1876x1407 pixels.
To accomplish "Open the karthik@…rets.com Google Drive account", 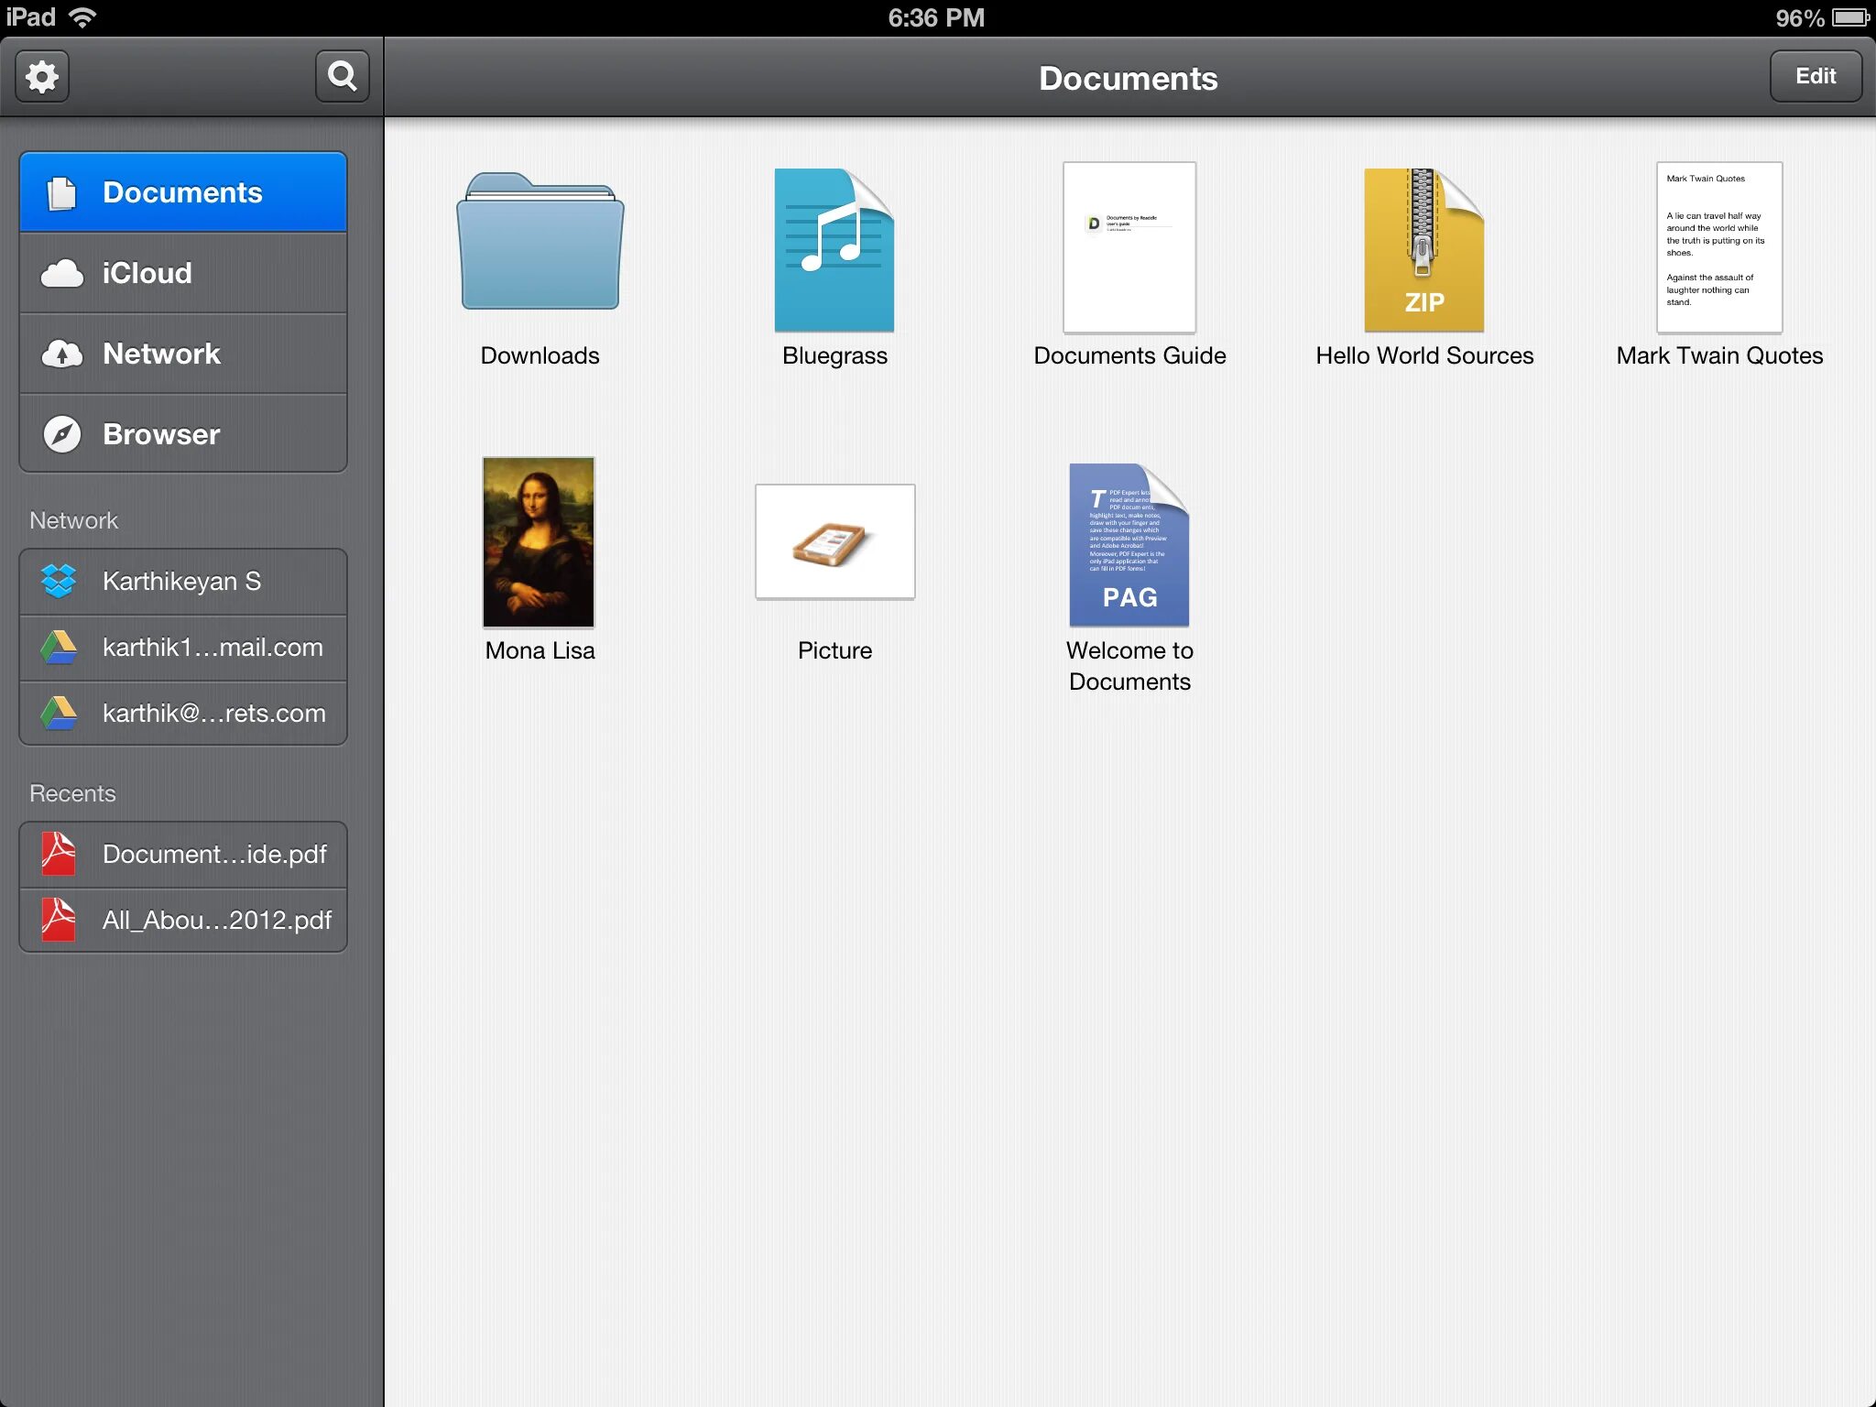I will 183,714.
